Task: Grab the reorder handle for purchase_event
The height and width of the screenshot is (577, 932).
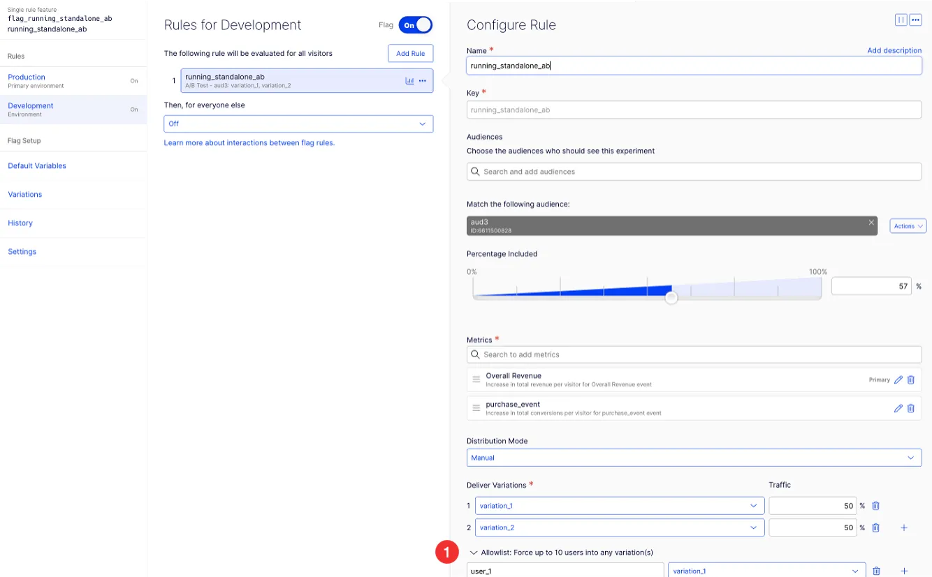Action: tap(476, 408)
